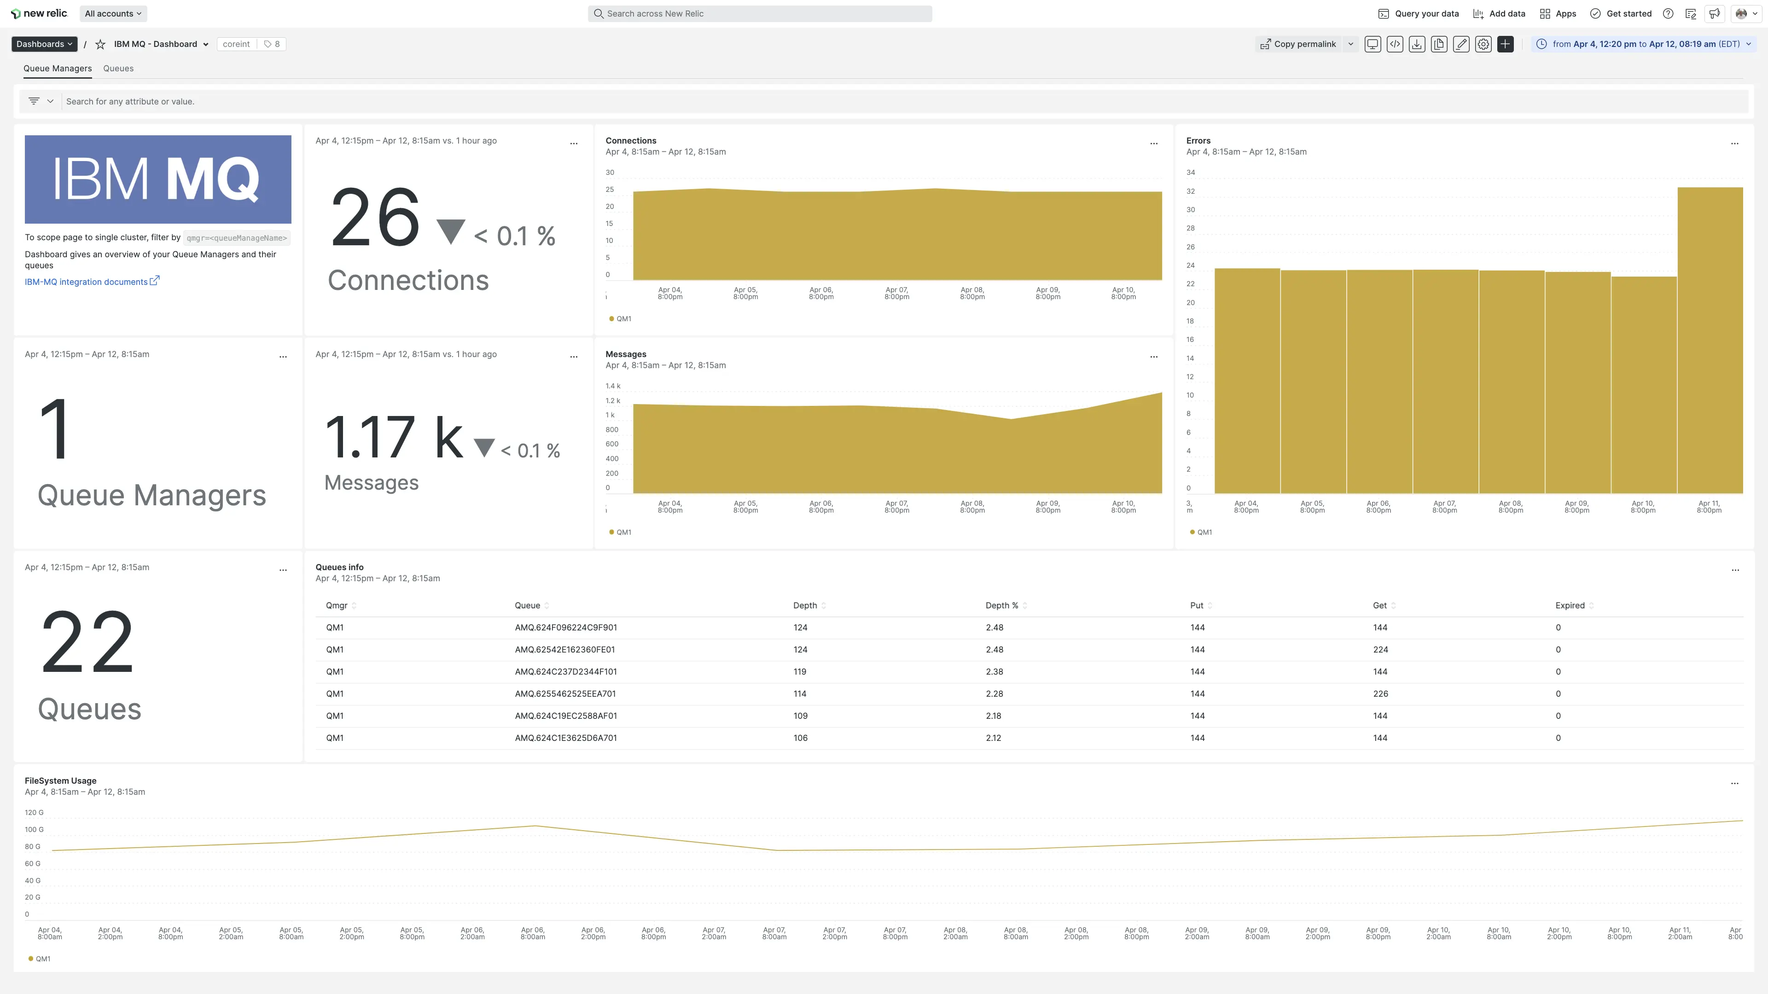Expand the All accounts dropdown
Viewport: 1768px width, 994px height.
tap(112, 13)
